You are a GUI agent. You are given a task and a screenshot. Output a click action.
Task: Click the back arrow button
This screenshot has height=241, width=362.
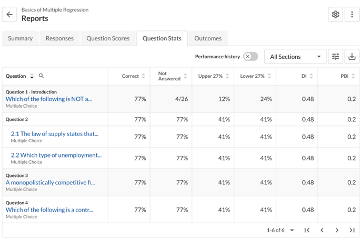(x=9, y=15)
